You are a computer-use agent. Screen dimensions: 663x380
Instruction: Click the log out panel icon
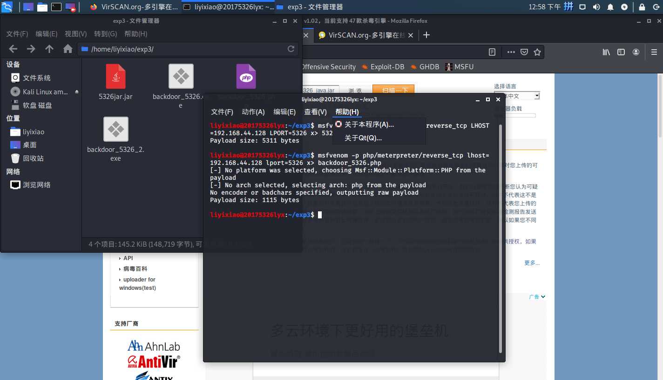[x=656, y=7]
